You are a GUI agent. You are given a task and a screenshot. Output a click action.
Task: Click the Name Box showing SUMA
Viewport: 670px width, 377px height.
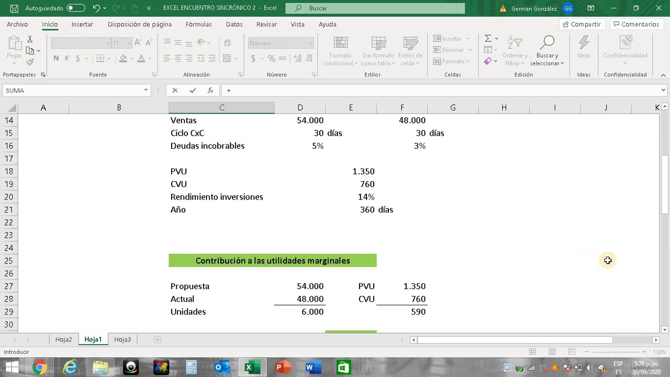click(76, 91)
